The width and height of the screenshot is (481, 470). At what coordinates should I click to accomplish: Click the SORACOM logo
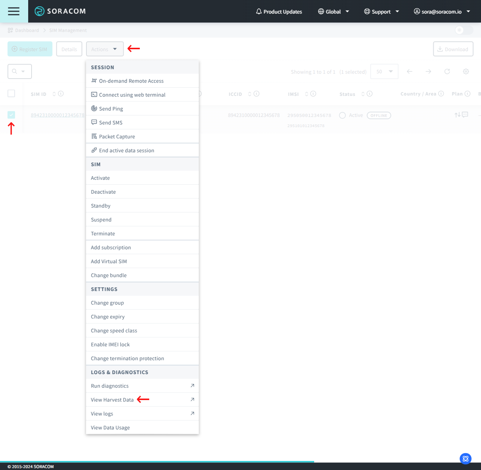[x=60, y=11]
